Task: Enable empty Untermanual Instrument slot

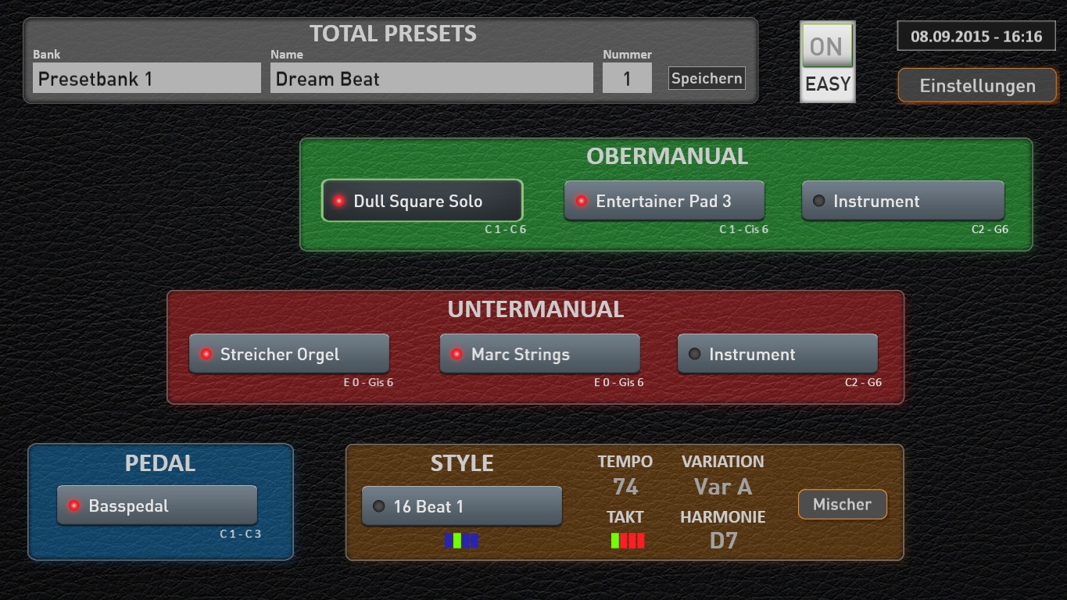Action: point(778,354)
